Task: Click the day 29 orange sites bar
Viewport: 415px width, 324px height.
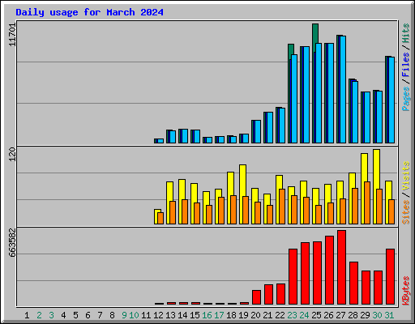Action: coord(367,202)
